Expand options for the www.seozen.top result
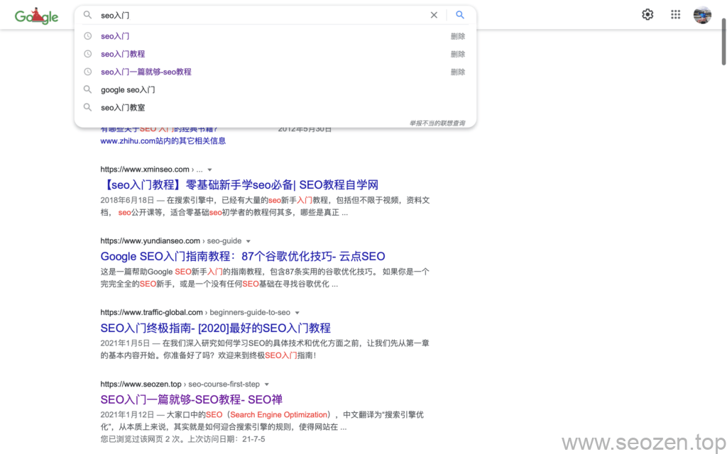The height and width of the screenshot is (454, 727). pyautogui.click(x=267, y=384)
